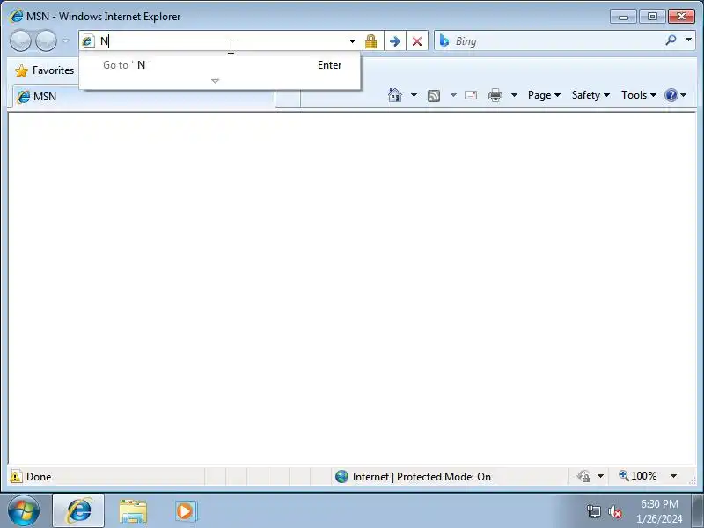Click the status bar privacy lock icon
The image size is (704, 528).
coord(583,476)
